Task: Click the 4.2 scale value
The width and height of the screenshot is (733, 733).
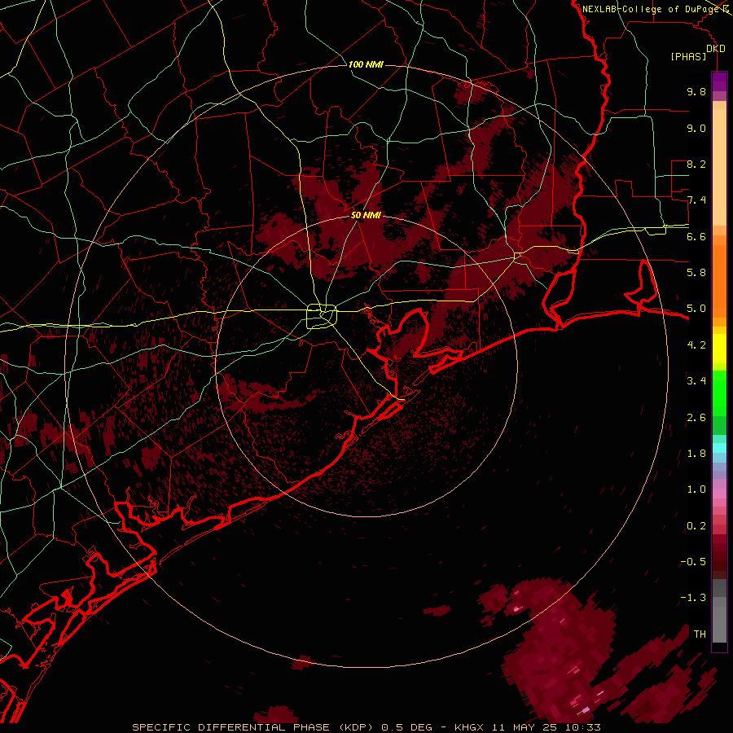Action: pyautogui.click(x=696, y=345)
